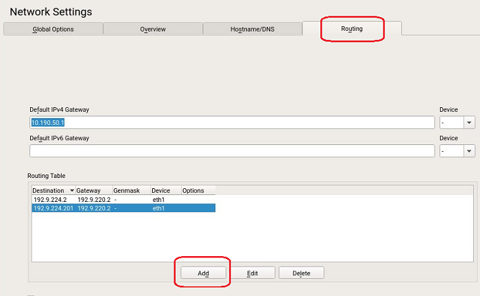Select the Routing tab
This screenshot has width=480, height=296.
tap(352, 29)
